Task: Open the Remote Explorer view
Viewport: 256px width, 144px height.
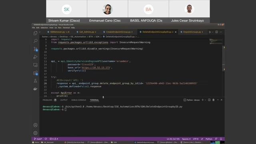Action: pos(35,65)
